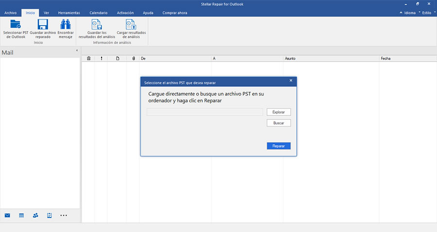The image size is (437, 232).
Task: Open the tasks clipboard icon in sidebar
Action: 50,215
